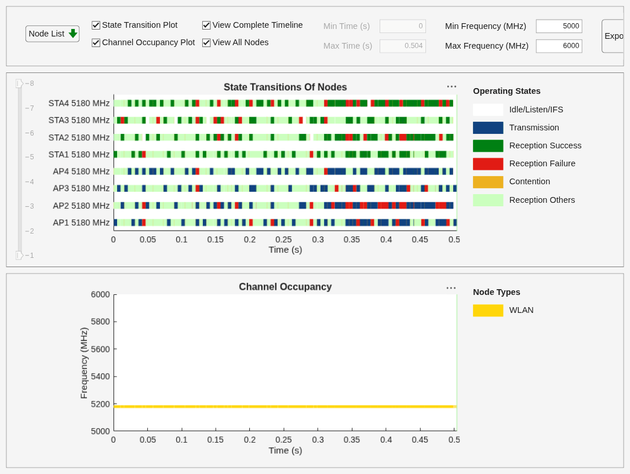The height and width of the screenshot is (474, 630).
Task: Click the WLAN node type swatch
Action: (x=488, y=311)
